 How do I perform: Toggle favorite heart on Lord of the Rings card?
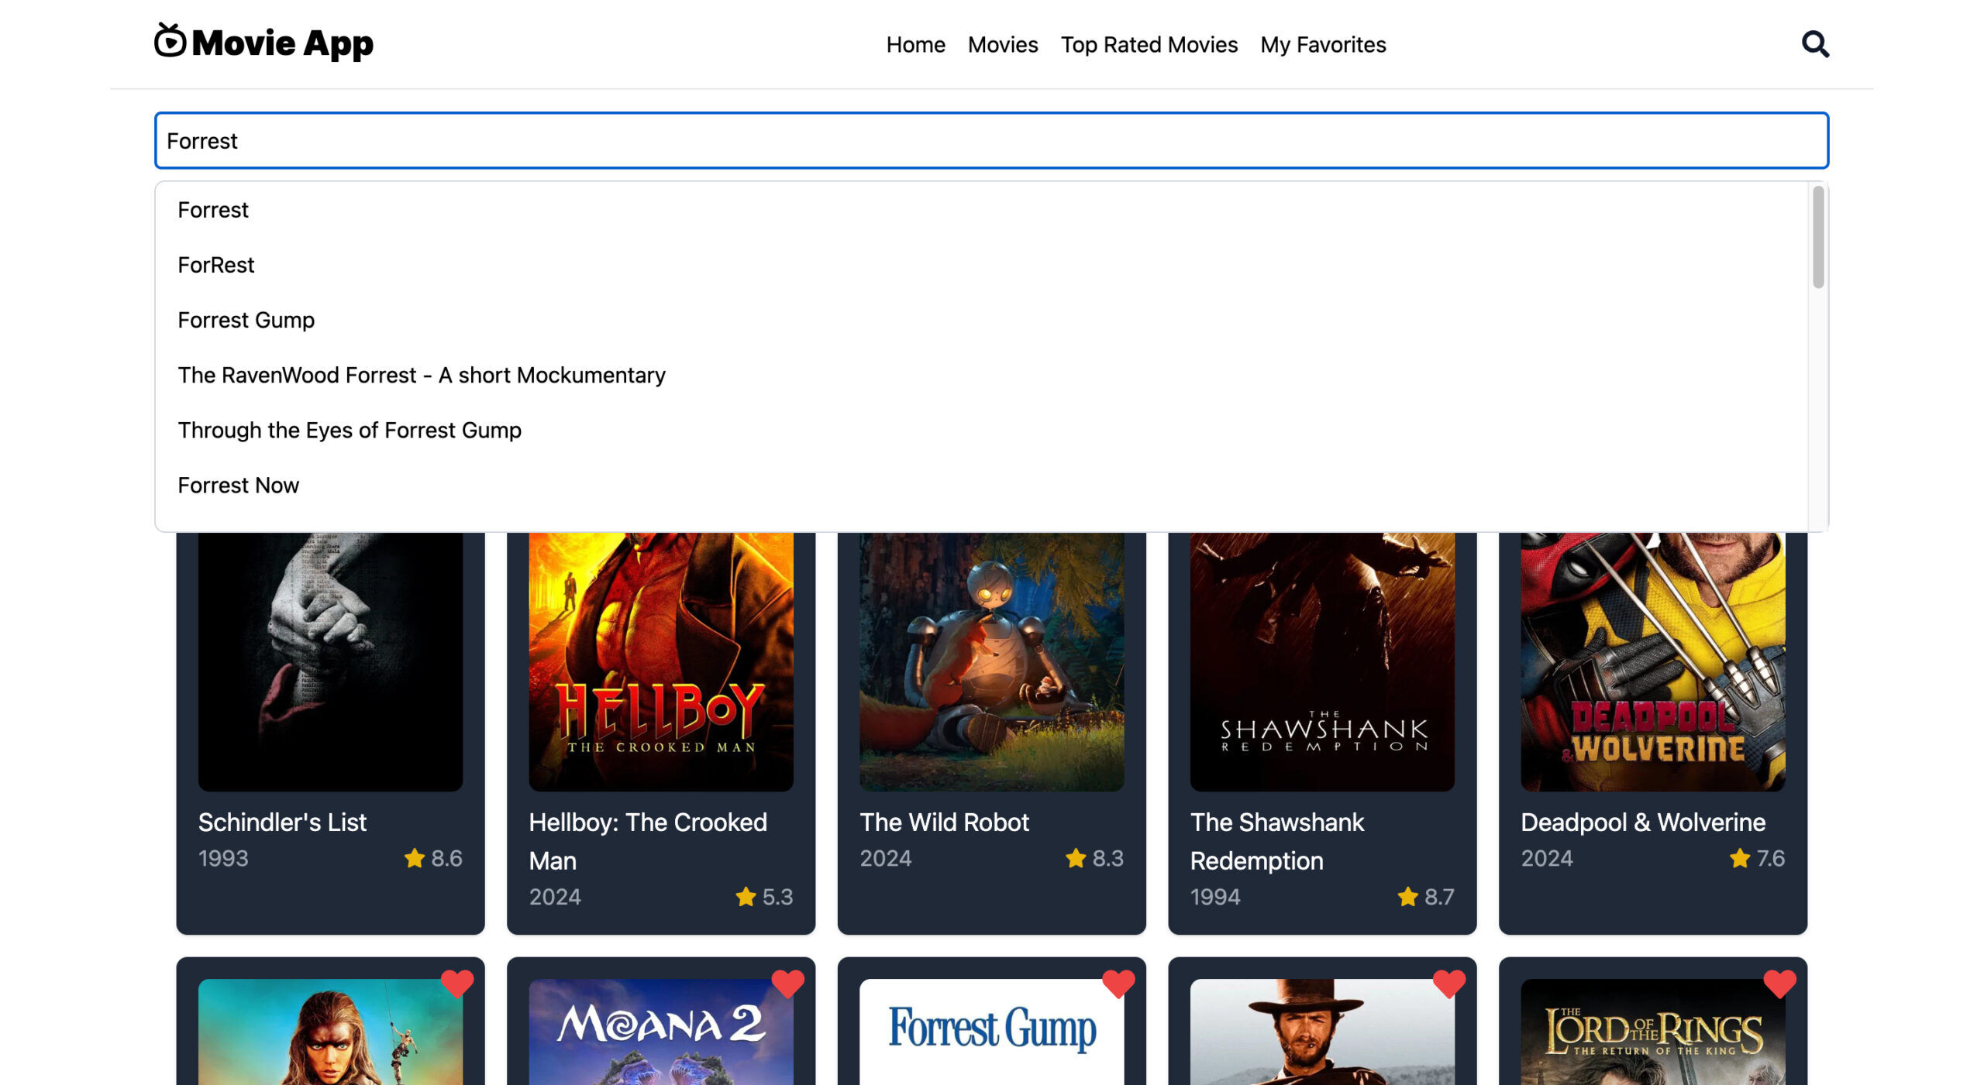1779,984
